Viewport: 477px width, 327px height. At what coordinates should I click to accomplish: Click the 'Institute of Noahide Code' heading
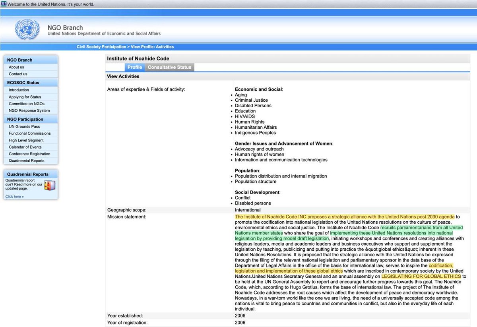click(x=138, y=58)
